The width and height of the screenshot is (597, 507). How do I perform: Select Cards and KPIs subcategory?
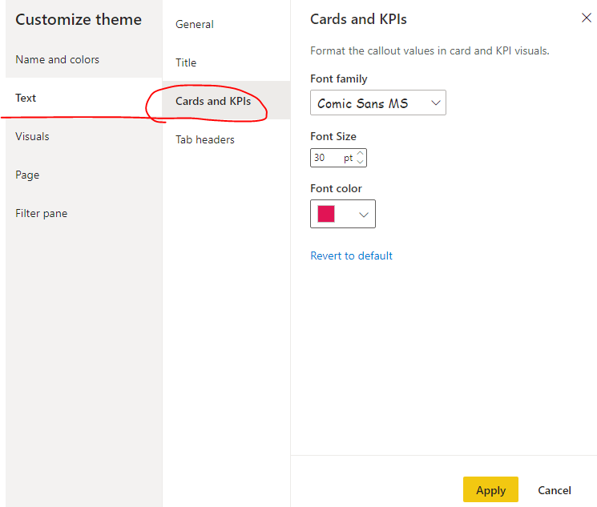tap(226, 101)
